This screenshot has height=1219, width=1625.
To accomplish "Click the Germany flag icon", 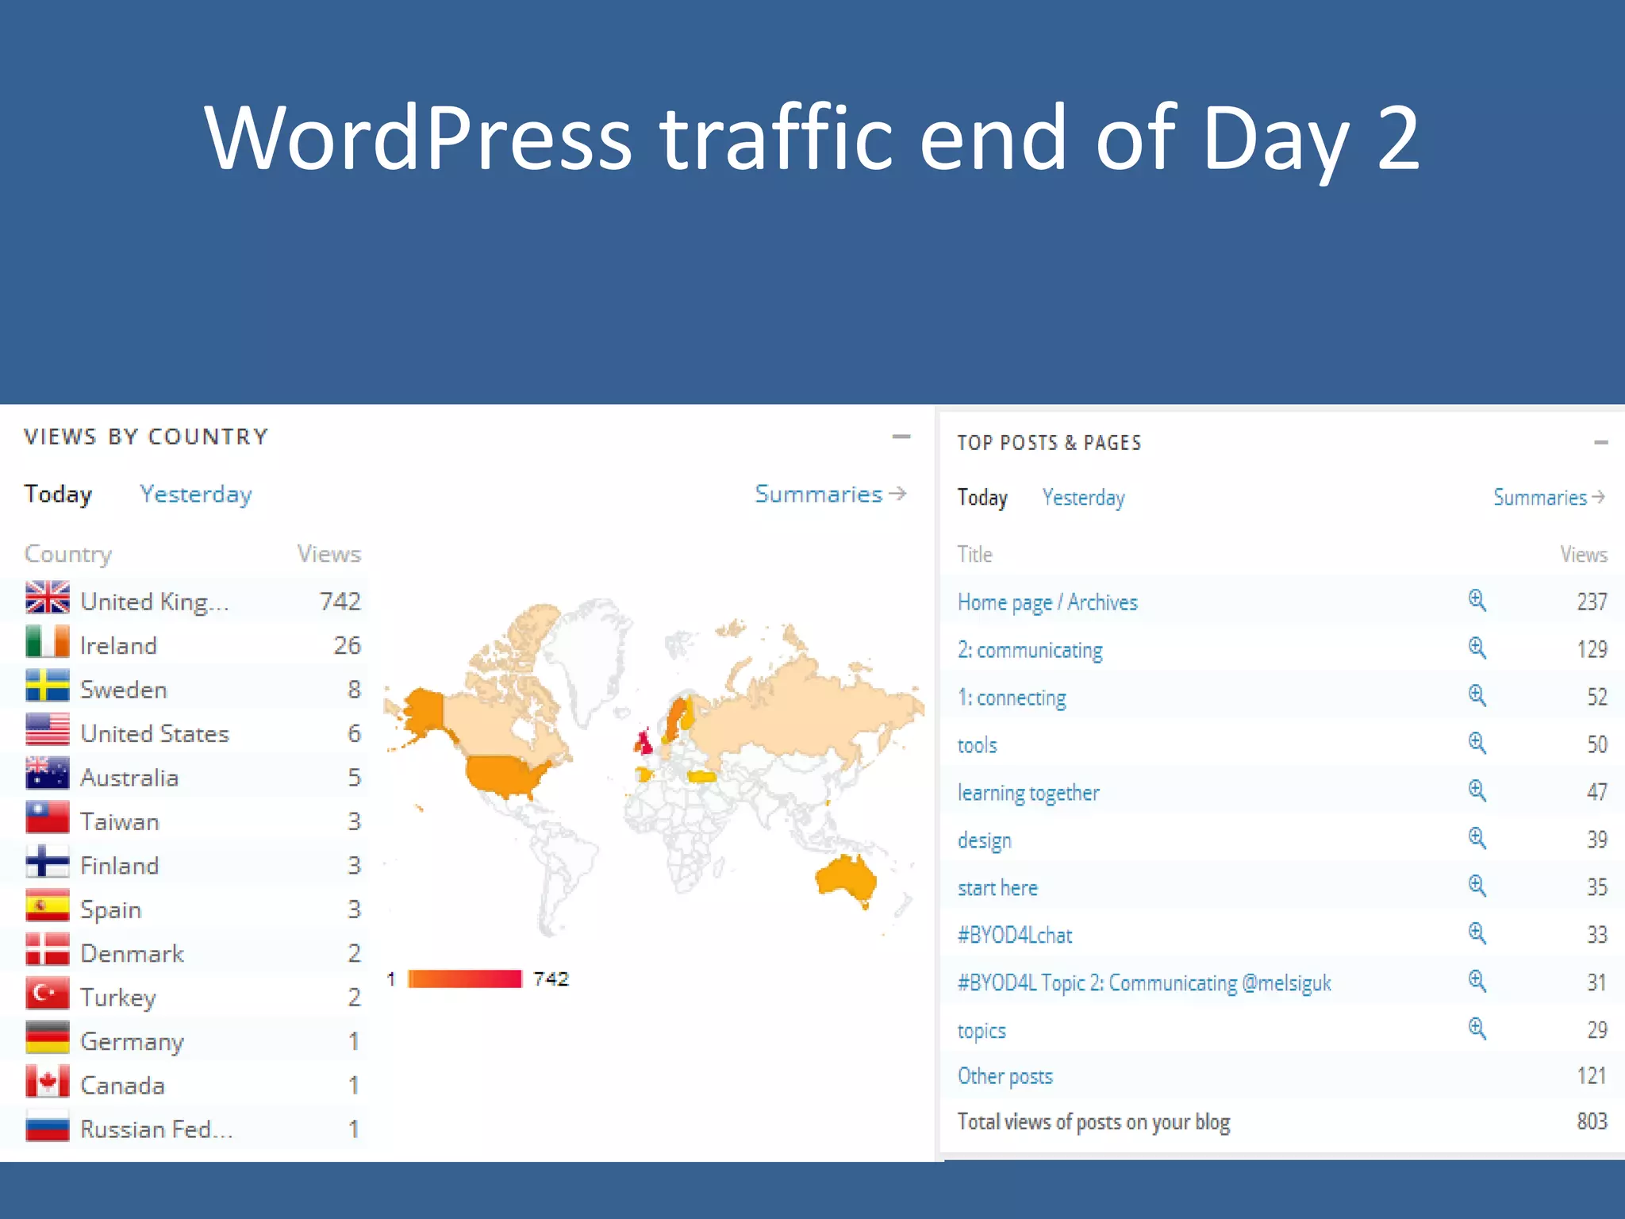I will [x=48, y=1037].
